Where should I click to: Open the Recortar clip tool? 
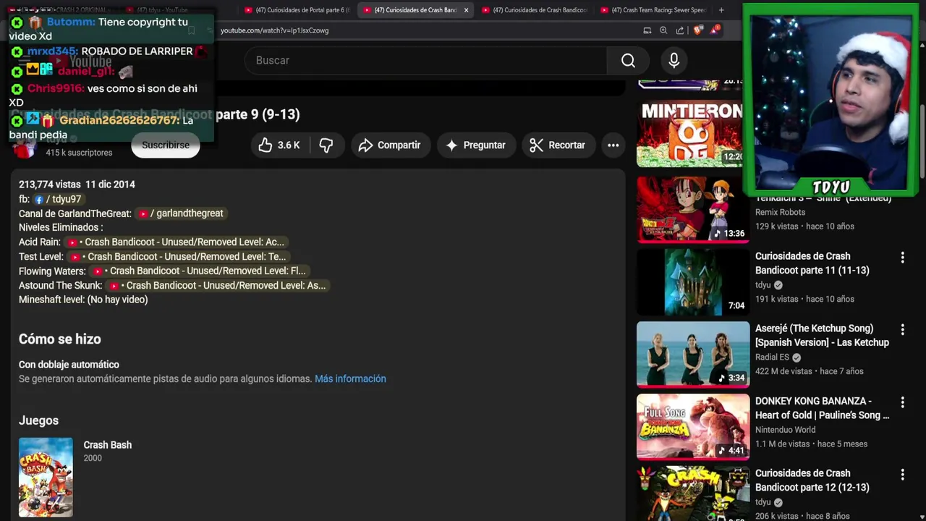(x=558, y=145)
